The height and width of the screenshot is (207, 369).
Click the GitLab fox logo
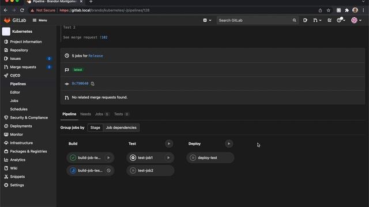click(7, 21)
